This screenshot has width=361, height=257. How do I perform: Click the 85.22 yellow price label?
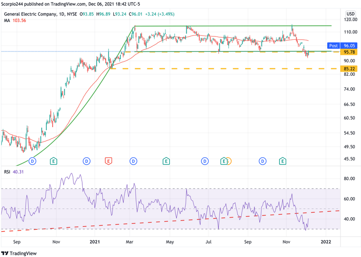349,69
